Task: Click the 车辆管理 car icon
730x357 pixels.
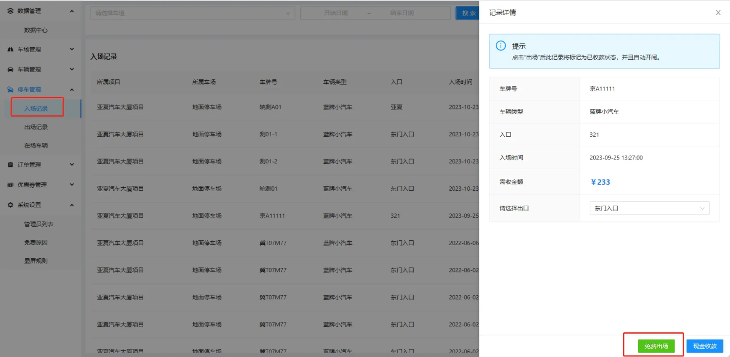Action: coord(11,70)
